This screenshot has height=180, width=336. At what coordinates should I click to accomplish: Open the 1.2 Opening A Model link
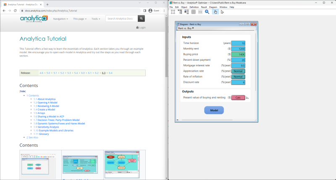pyautogui.click(x=45, y=103)
